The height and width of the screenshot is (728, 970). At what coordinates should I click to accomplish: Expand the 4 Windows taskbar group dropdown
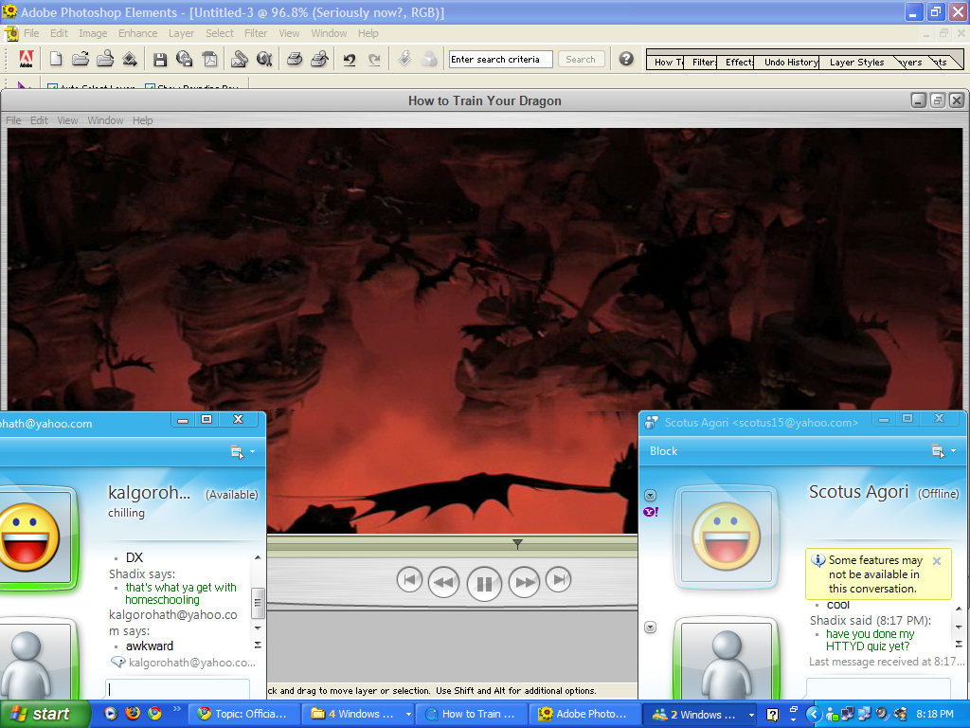click(x=408, y=715)
